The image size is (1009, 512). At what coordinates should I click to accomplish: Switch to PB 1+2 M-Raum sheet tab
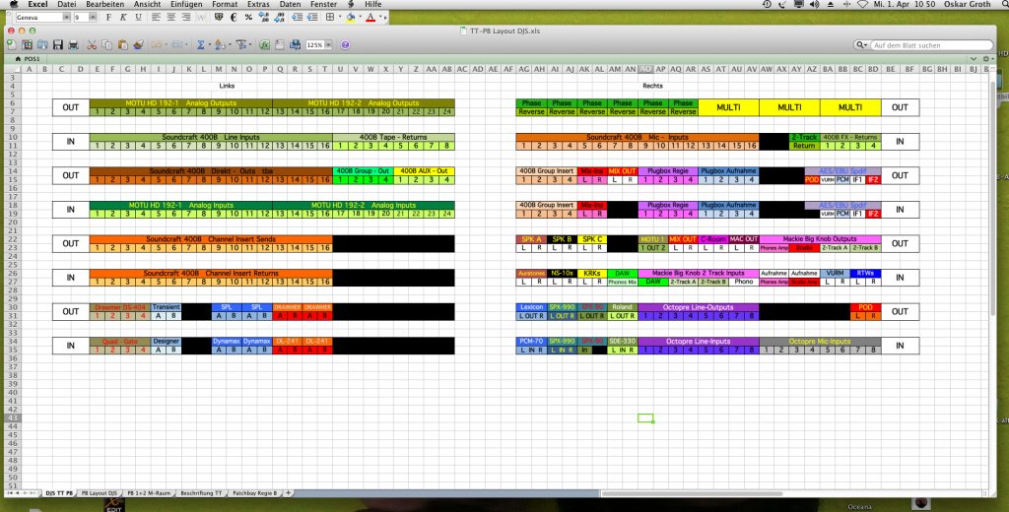(149, 493)
